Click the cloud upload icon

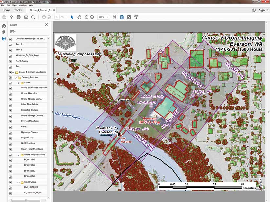point(11,17)
